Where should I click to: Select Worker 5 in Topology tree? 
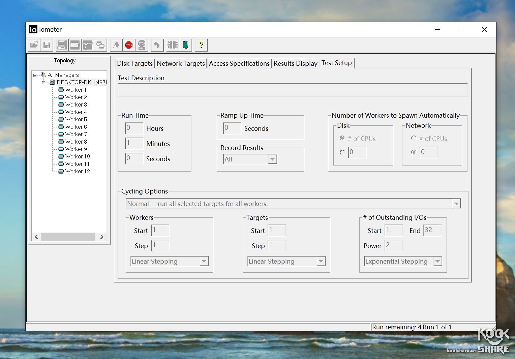(x=76, y=119)
